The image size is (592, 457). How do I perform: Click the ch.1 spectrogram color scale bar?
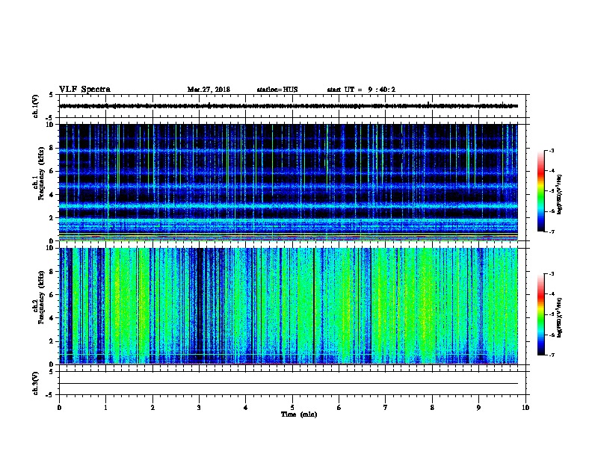pyautogui.click(x=540, y=191)
